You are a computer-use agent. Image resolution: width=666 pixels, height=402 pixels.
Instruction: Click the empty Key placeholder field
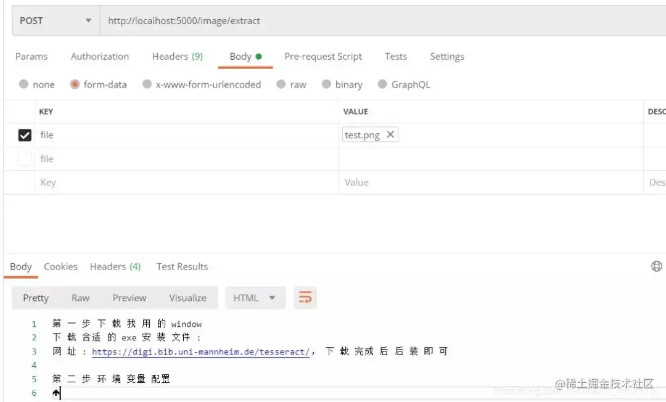pos(187,183)
